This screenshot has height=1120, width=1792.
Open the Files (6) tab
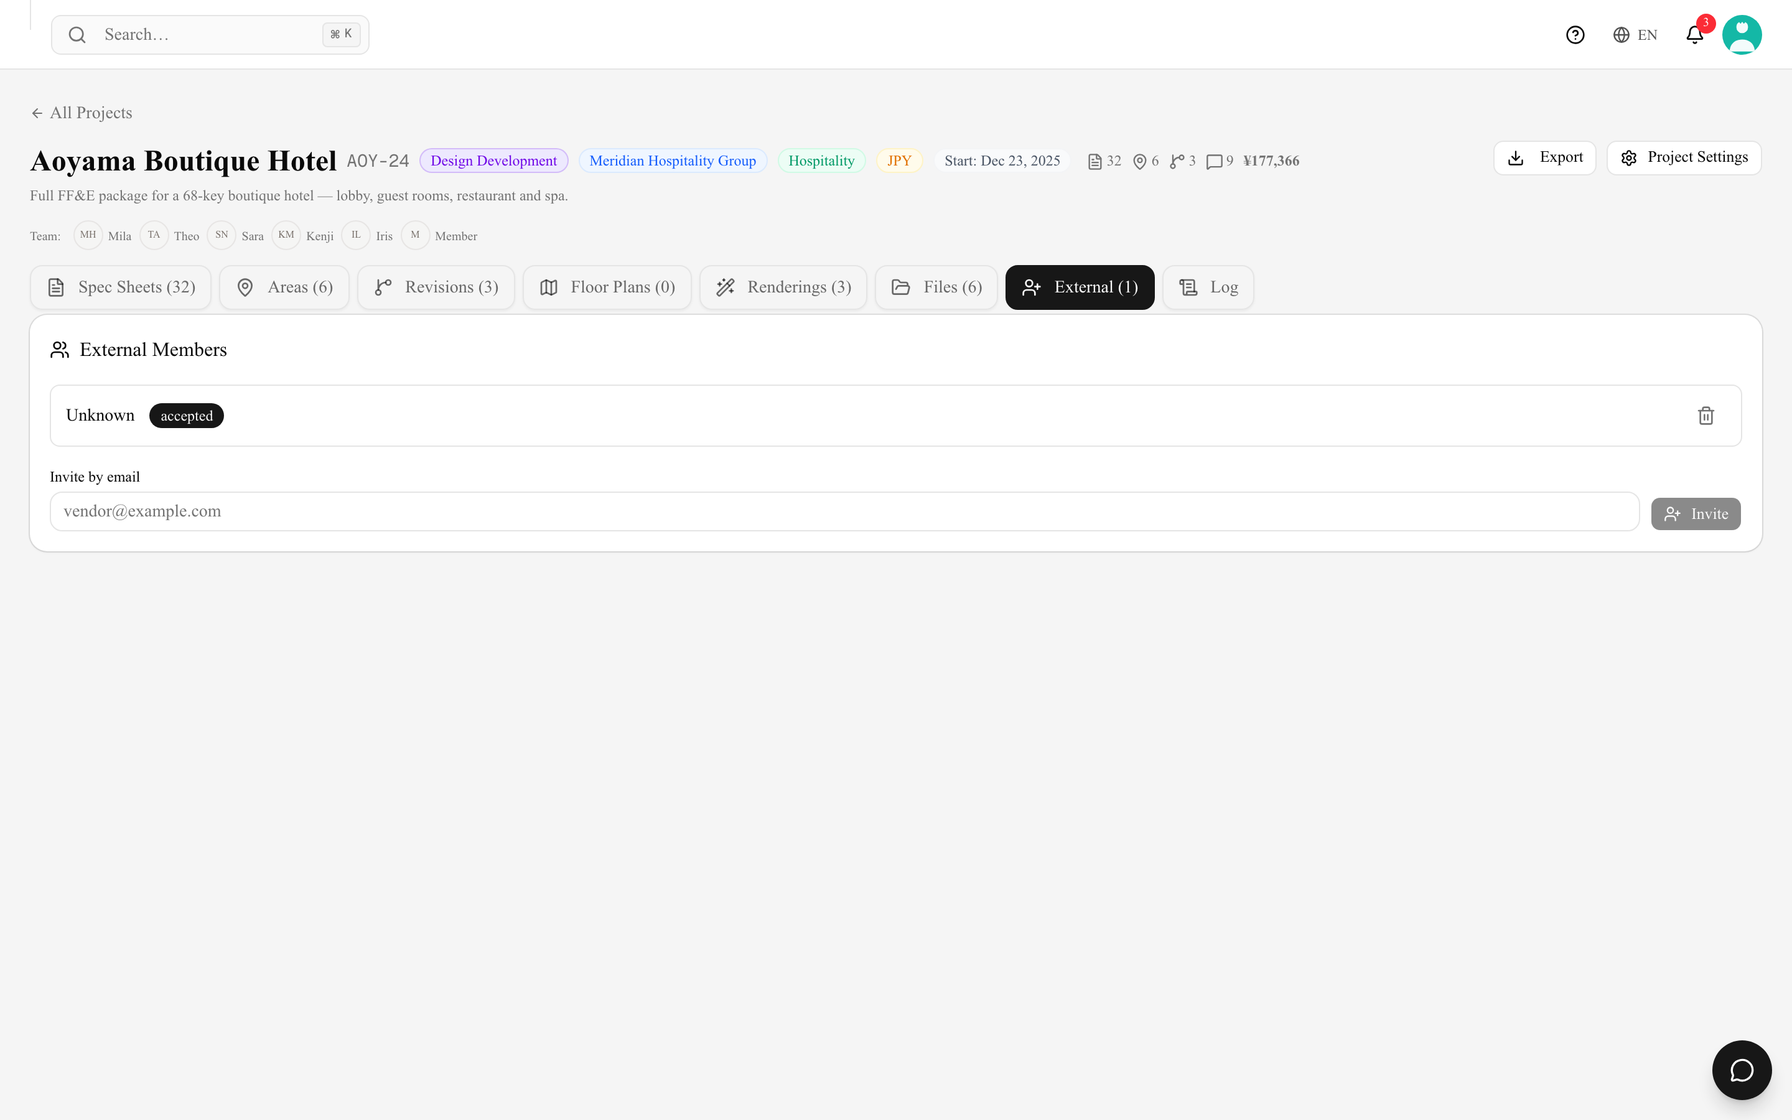(x=936, y=287)
